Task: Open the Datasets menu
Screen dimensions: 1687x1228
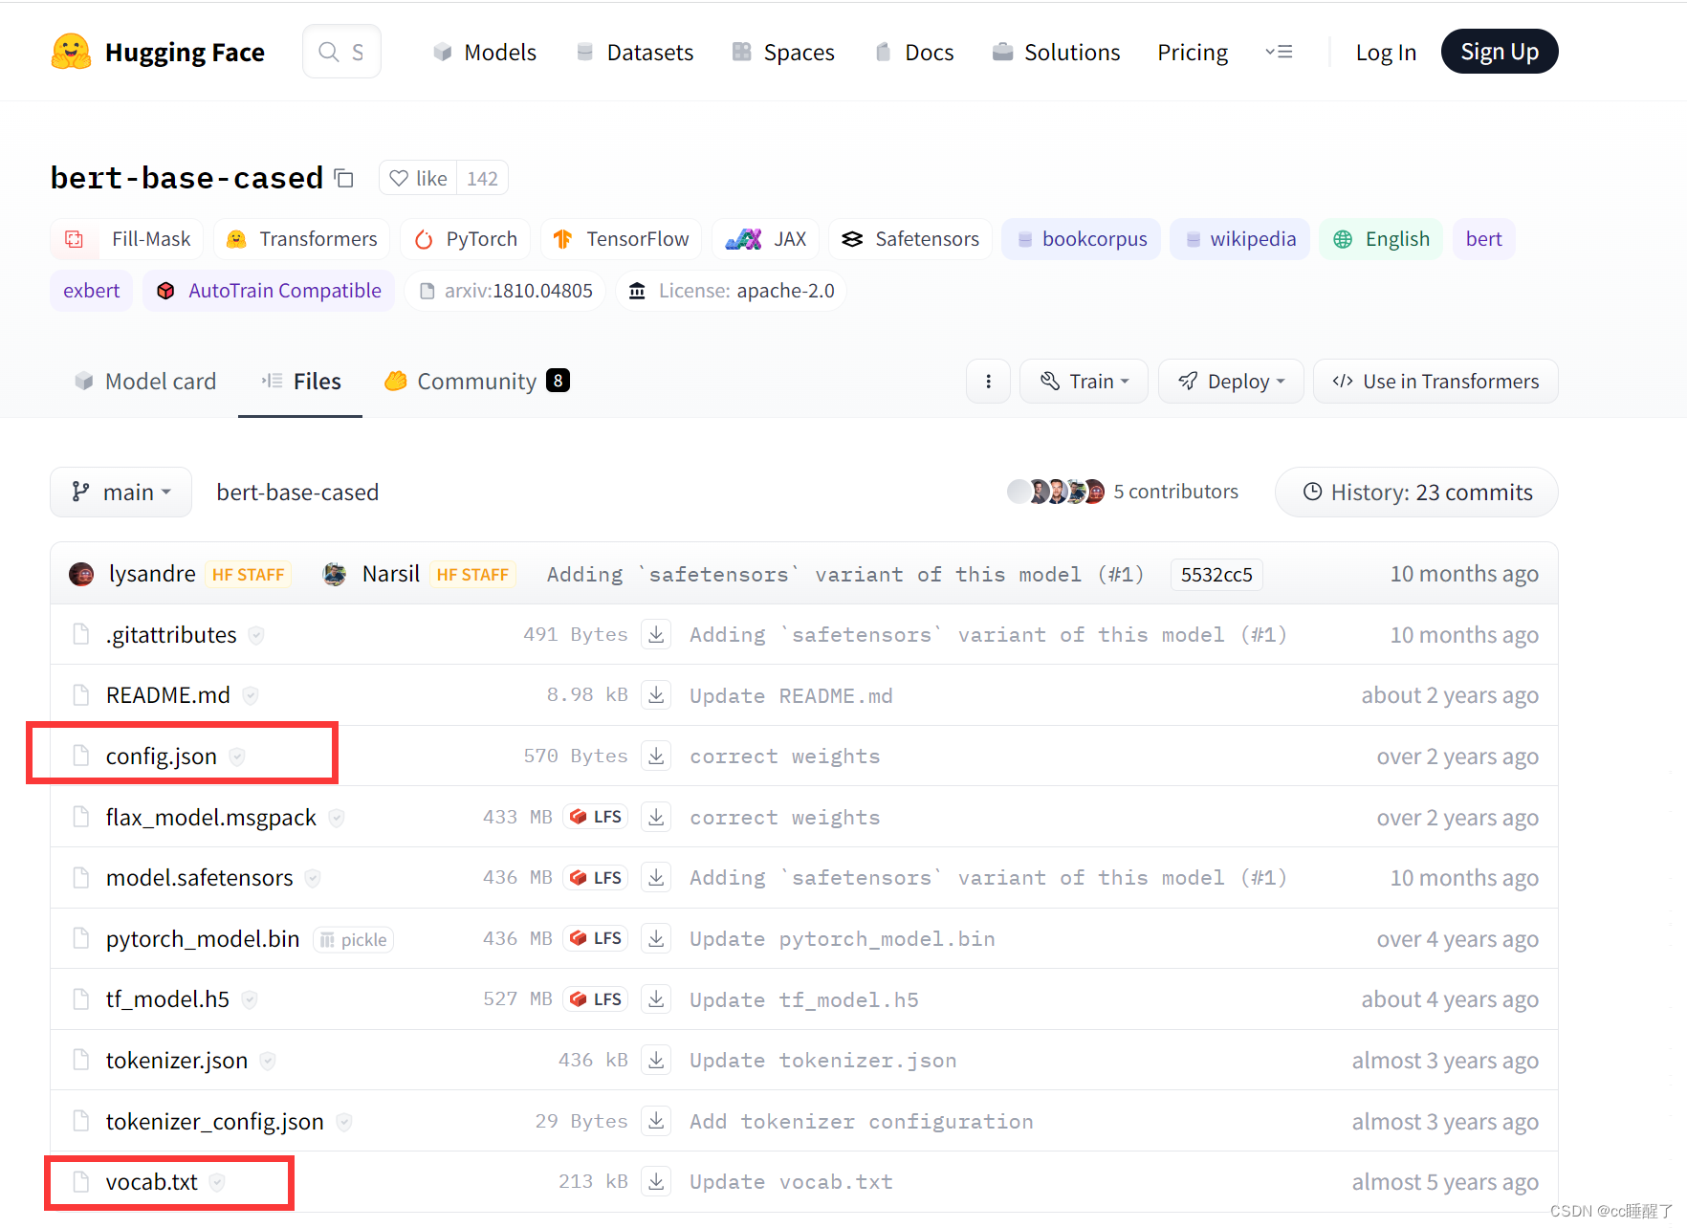Action: [x=635, y=52]
